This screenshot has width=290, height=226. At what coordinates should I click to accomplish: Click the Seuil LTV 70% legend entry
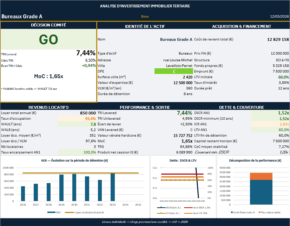pyautogui.click(x=196, y=213)
